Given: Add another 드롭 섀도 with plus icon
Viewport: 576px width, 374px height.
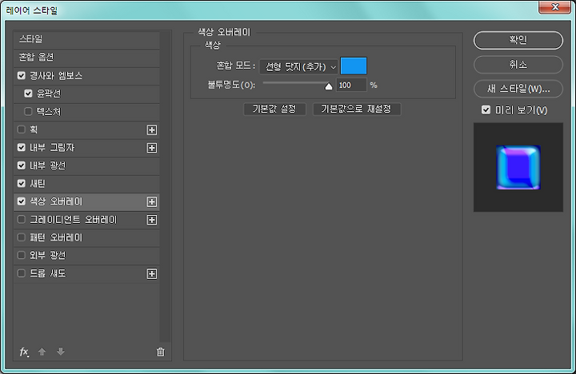Looking at the screenshot, I should tap(152, 274).
